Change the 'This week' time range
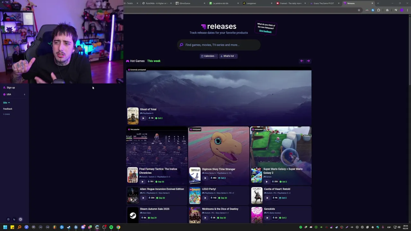This screenshot has height=231, width=411. [x=154, y=61]
